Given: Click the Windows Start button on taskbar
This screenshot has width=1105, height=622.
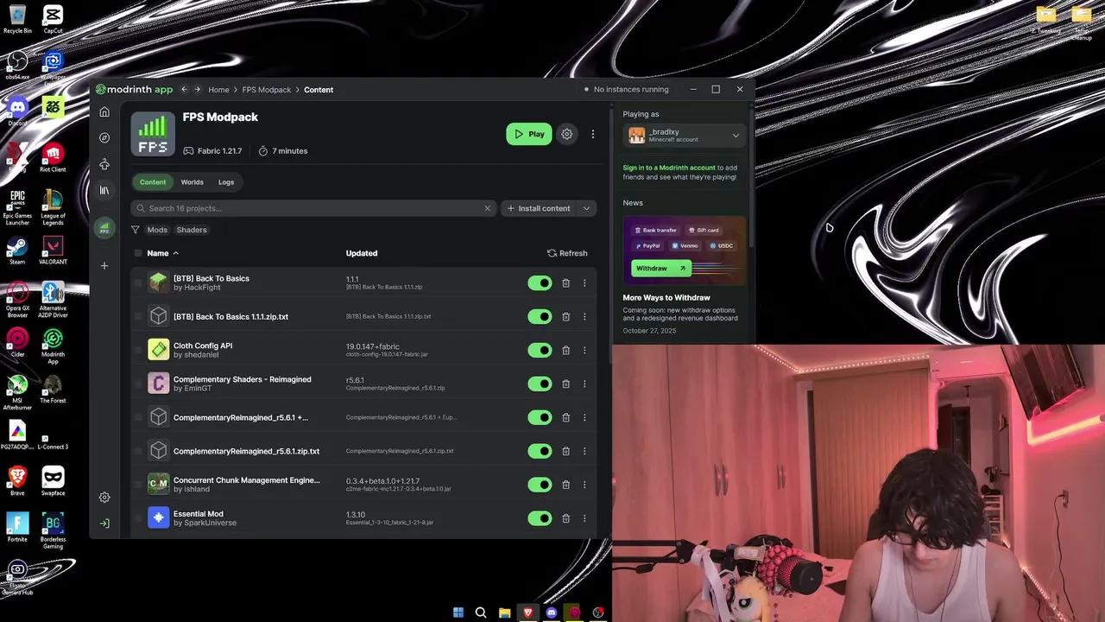Looking at the screenshot, I should click(458, 612).
